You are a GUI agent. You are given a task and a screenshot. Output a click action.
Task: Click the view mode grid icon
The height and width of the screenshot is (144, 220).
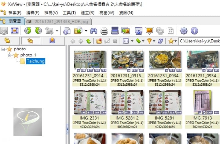click(126, 41)
